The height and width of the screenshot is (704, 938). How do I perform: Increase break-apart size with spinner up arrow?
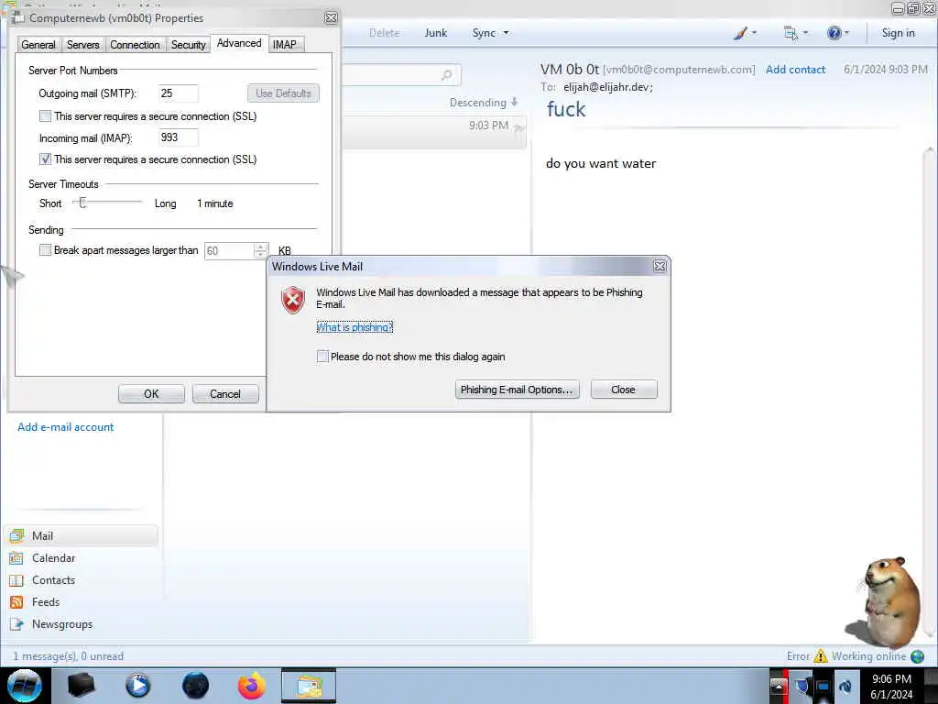261,247
